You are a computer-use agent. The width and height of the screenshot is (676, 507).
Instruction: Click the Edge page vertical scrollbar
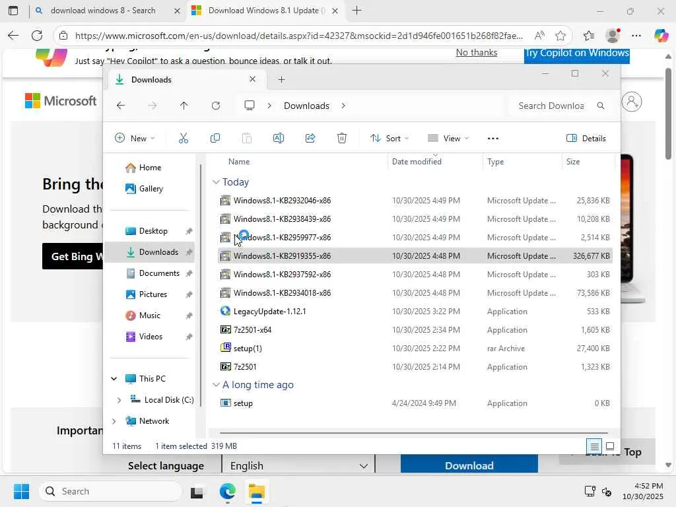click(668, 114)
